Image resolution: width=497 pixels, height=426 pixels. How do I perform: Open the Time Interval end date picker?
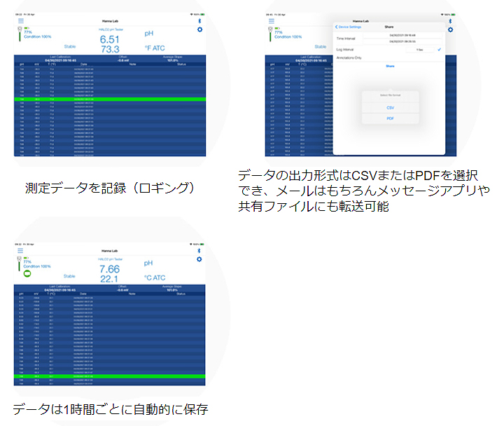403,41
